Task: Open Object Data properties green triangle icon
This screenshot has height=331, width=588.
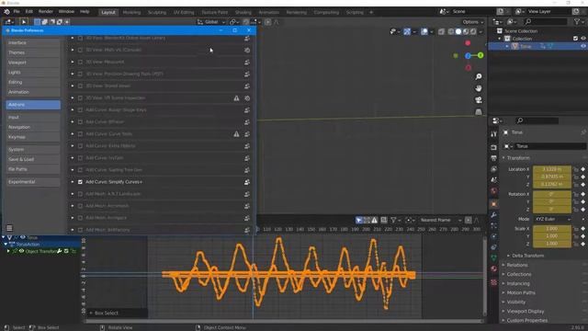Action: tap(493, 257)
